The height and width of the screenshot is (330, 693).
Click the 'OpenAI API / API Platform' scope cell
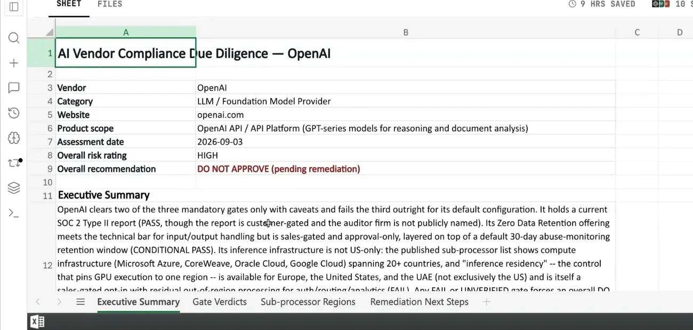click(406, 128)
